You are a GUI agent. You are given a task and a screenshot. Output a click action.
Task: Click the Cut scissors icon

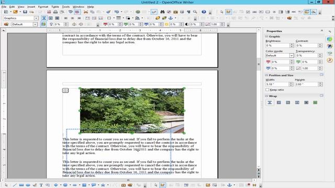[86, 12]
